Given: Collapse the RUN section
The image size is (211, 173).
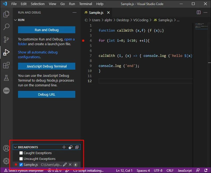Looking at the screenshot, I should pyautogui.click(x=15, y=20).
